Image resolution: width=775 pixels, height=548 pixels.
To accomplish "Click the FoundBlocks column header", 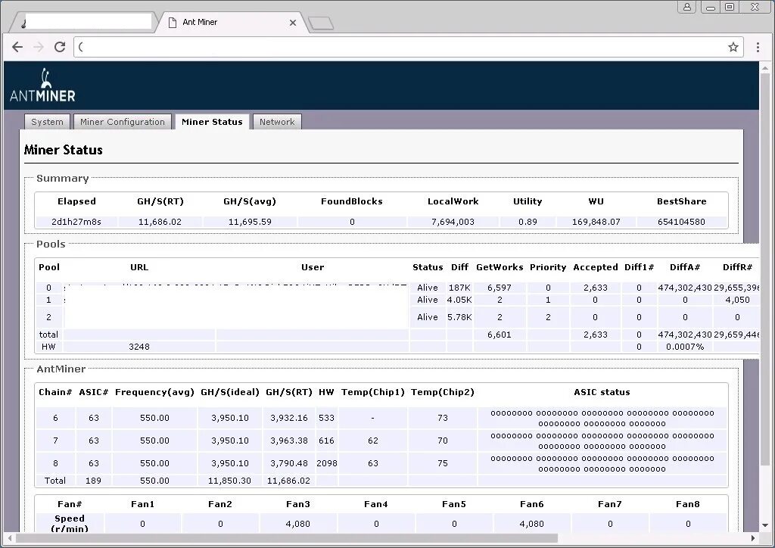I will tap(351, 201).
